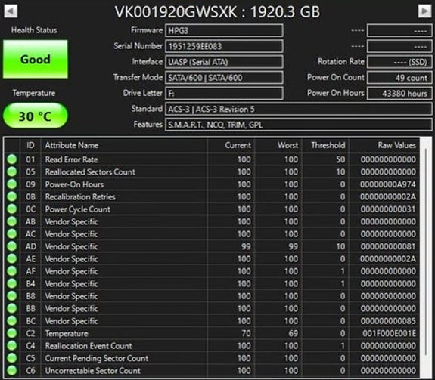Select the Serial Number field

point(224,46)
